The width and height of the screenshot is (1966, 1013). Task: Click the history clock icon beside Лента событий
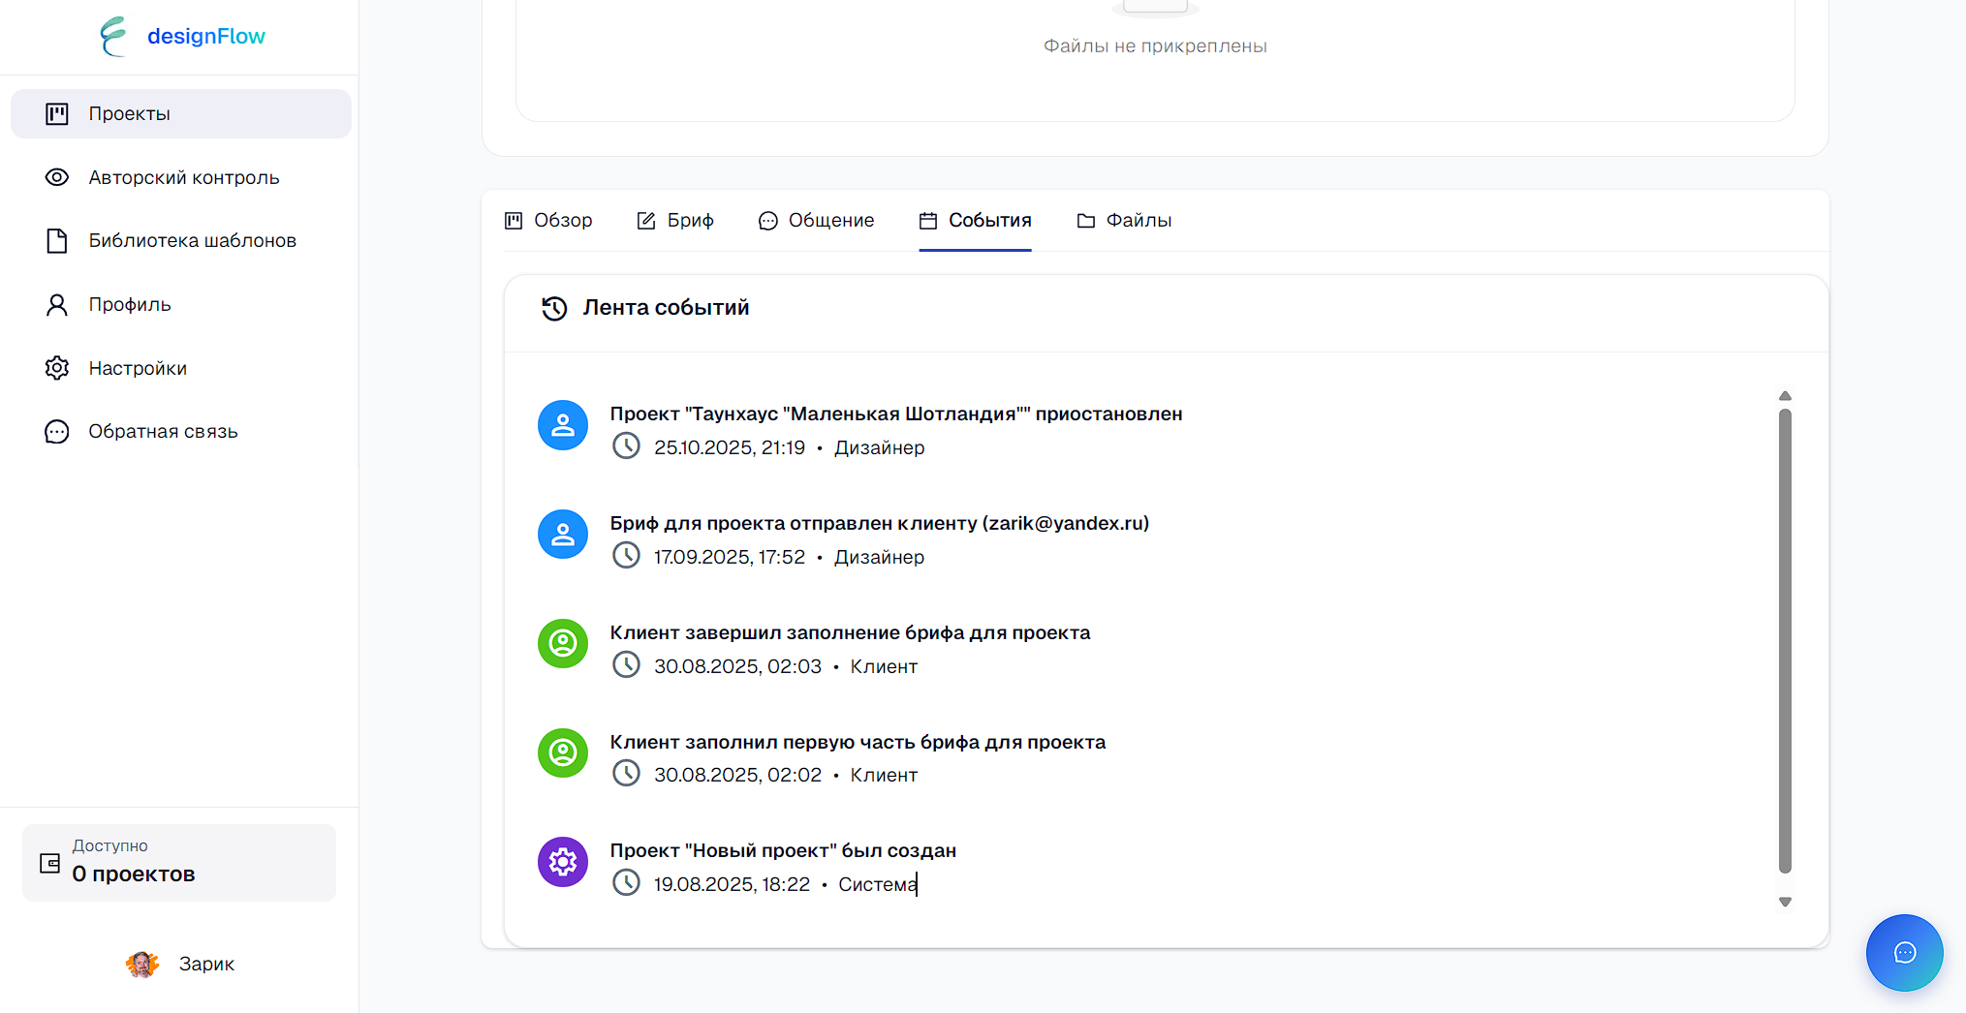coord(554,308)
